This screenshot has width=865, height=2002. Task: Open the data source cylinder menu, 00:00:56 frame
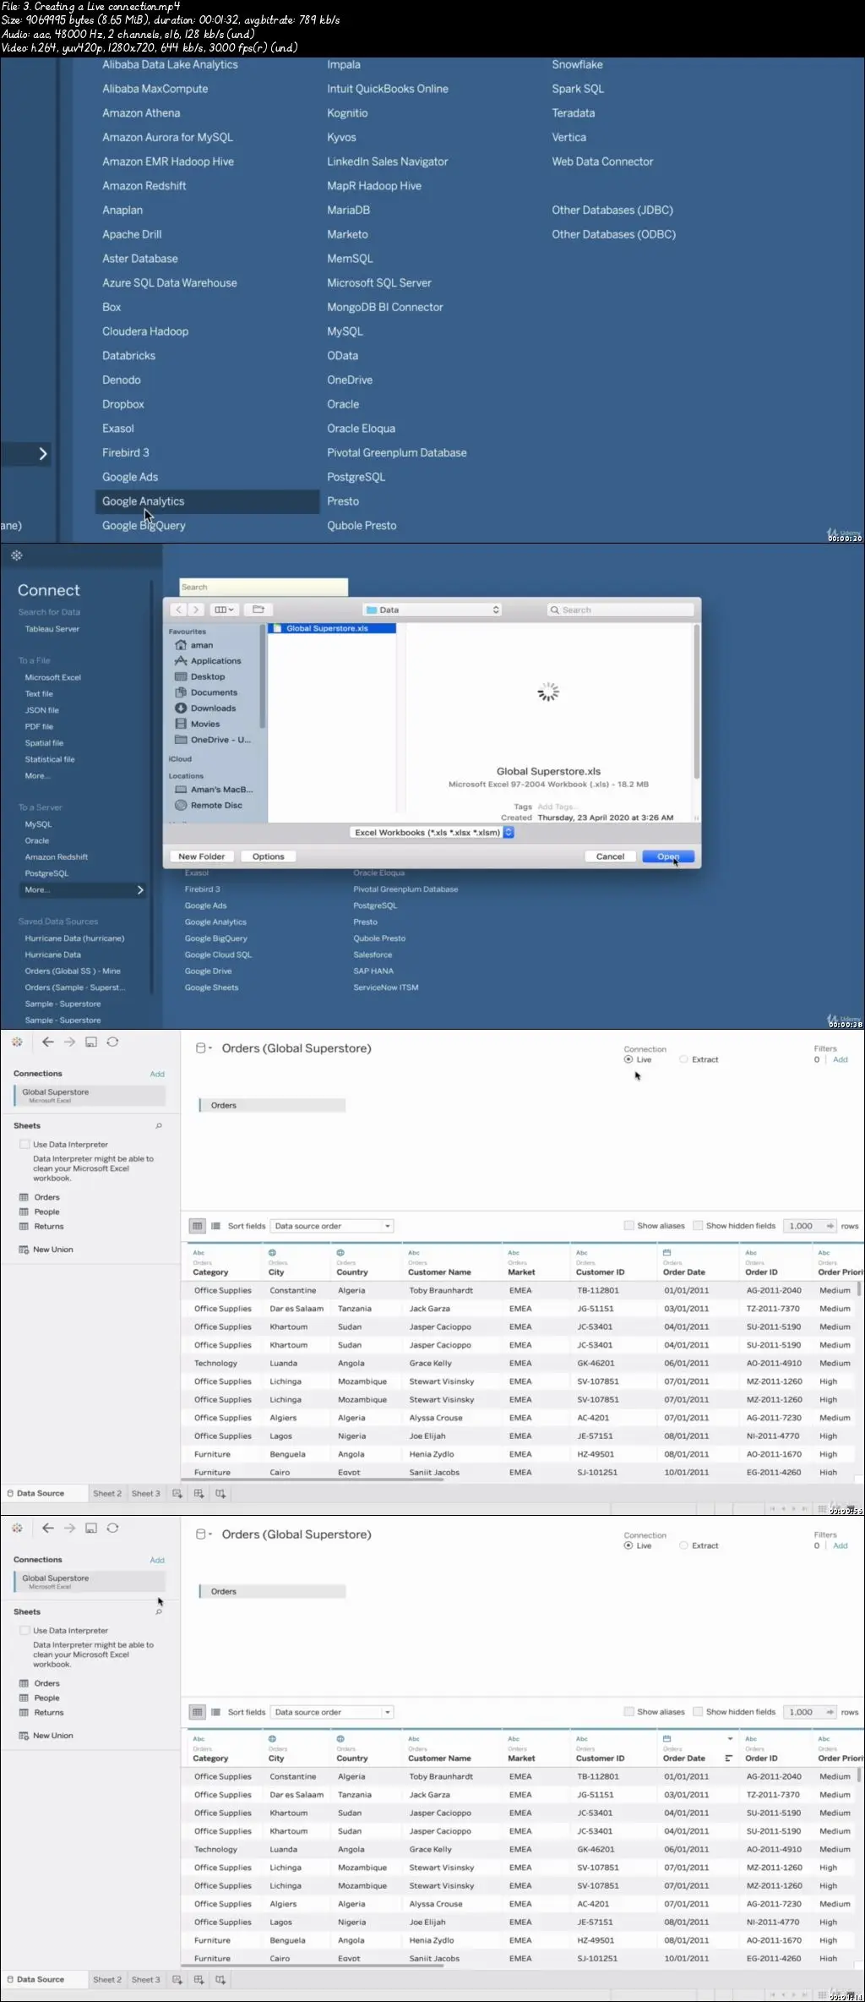click(203, 1048)
